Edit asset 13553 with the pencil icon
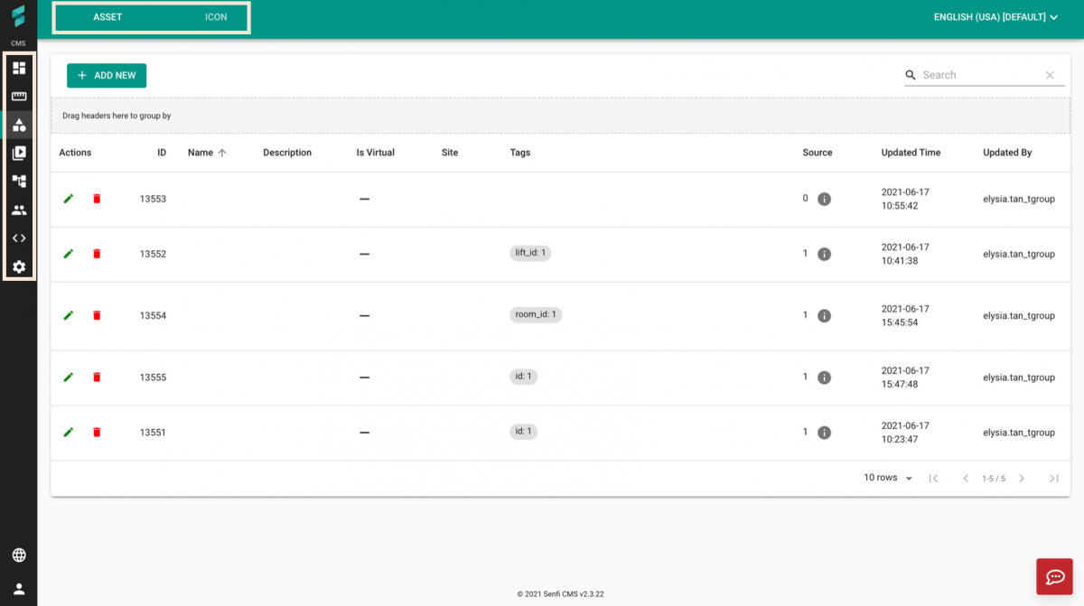 (x=68, y=198)
